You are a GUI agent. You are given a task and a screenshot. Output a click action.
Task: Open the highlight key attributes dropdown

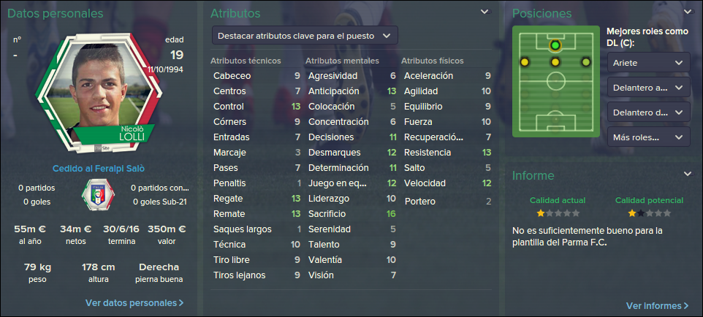coord(305,36)
